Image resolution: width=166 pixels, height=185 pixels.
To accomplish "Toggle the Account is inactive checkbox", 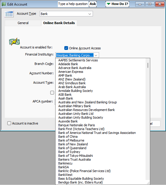I will [x=9, y=123].
